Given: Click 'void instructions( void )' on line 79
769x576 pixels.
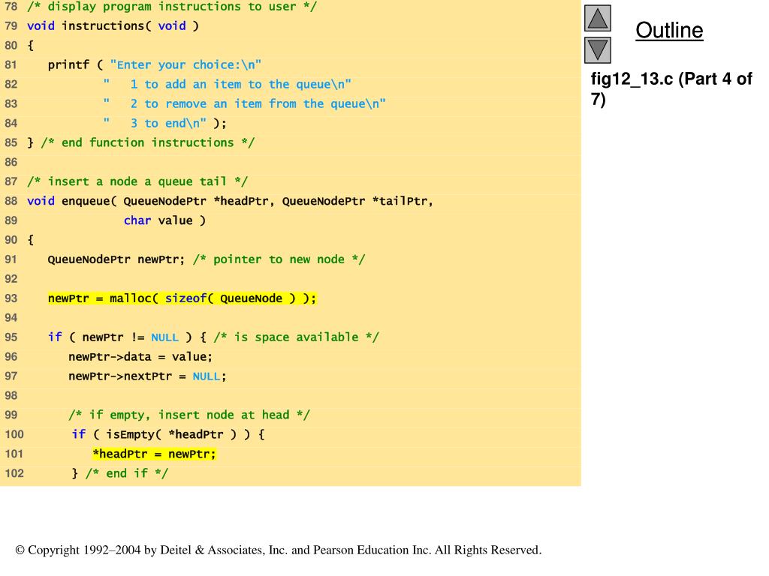Looking at the screenshot, I should pos(113,25).
